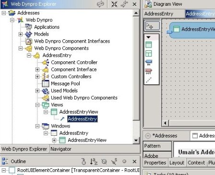Click the sync icon in Explorer header
The width and height of the screenshot is (215, 175).
click(100, 4)
